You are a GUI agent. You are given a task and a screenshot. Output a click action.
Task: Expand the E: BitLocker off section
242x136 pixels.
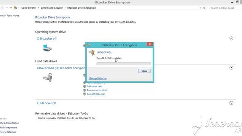tap(231, 103)
